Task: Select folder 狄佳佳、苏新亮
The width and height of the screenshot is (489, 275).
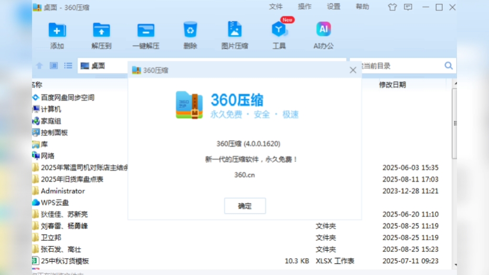Action: click(64, 214)
